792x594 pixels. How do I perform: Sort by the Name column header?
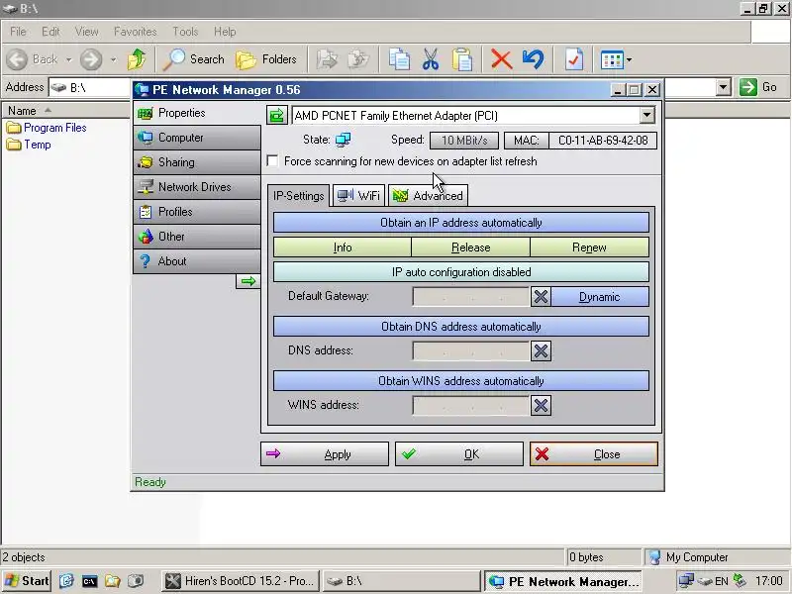click(x=65, y=111)
